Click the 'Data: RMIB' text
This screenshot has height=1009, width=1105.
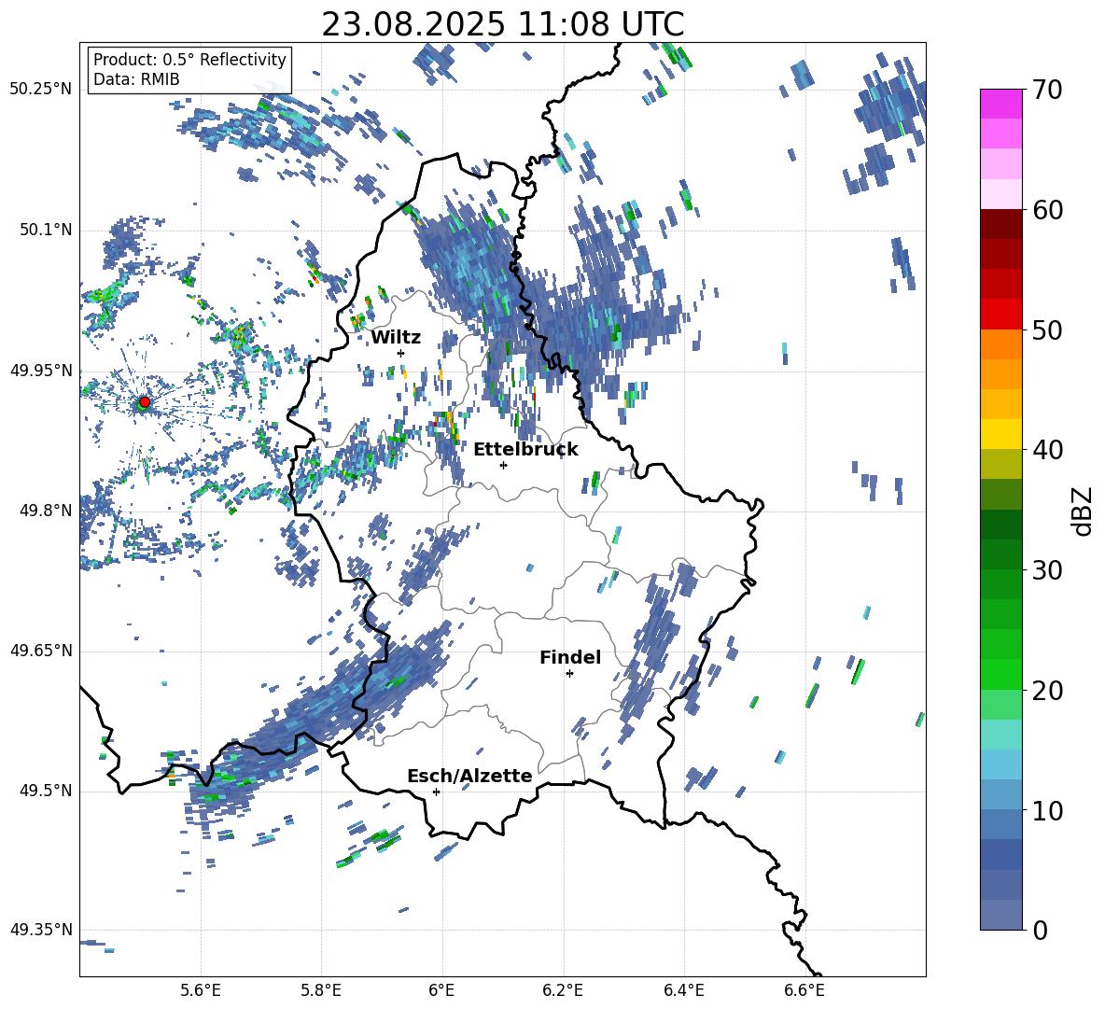136,79
